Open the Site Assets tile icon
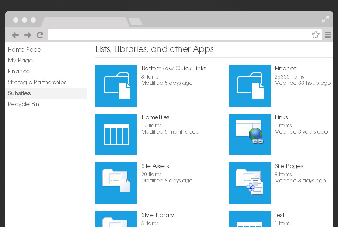 [116, 183]
